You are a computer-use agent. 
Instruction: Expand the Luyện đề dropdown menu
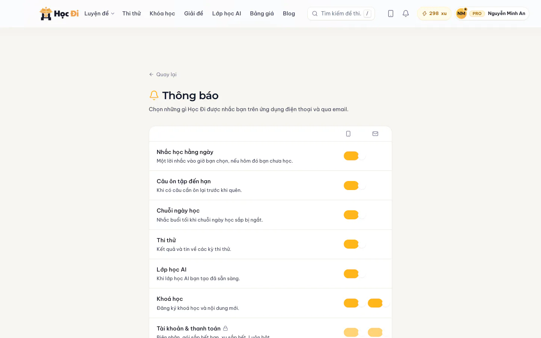[99, 14]
